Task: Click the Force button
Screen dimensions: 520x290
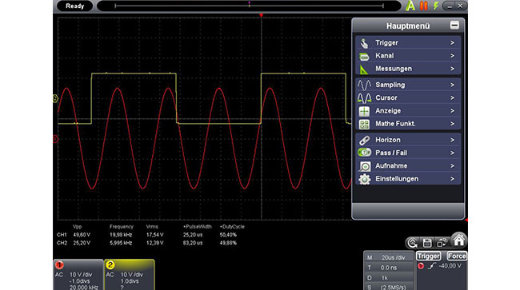Action: 457,256
